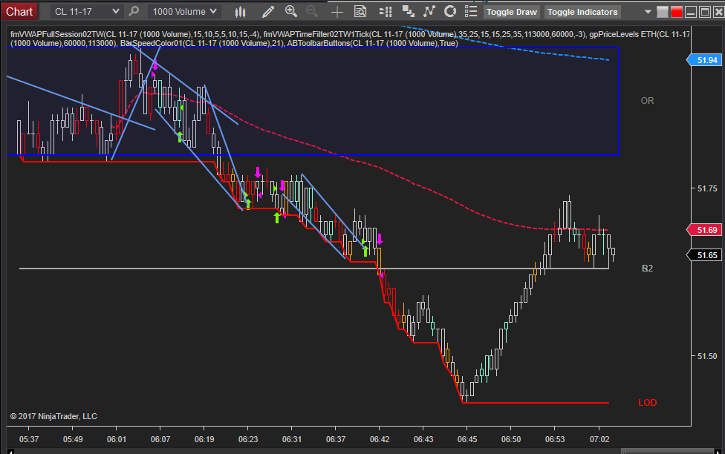The image size is (725, 454).
Task: Open the bar chart style icon
Action: pos(240,12)
